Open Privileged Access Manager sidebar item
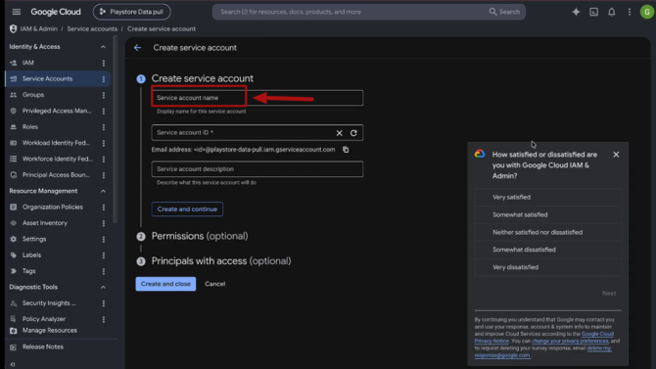The image size is (656, 369). point(57,111)
